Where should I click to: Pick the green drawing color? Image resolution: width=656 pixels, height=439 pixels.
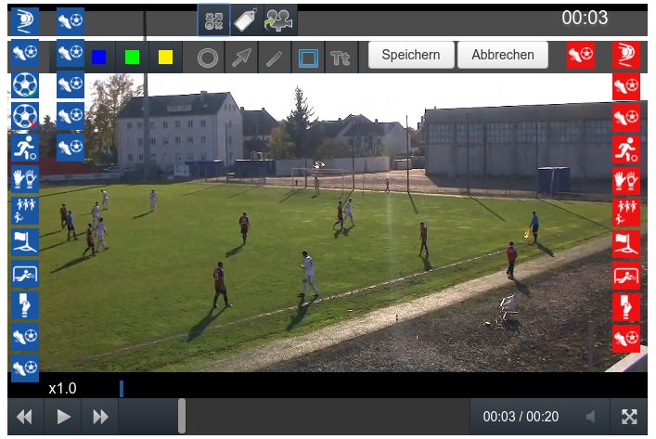pyautogui.click(x=132, y=58)
